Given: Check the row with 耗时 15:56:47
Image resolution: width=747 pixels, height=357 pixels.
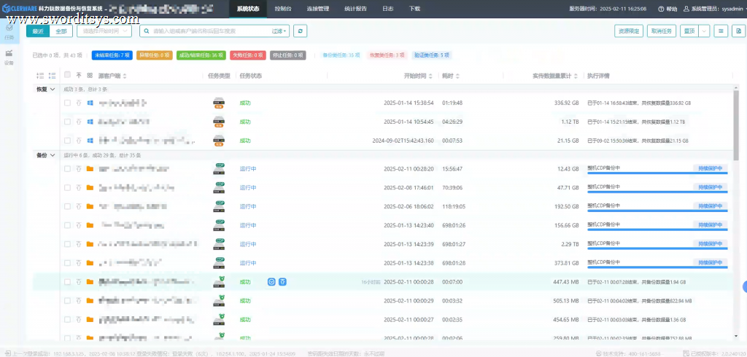Looking at the screenshot, I should click(67, 168).
